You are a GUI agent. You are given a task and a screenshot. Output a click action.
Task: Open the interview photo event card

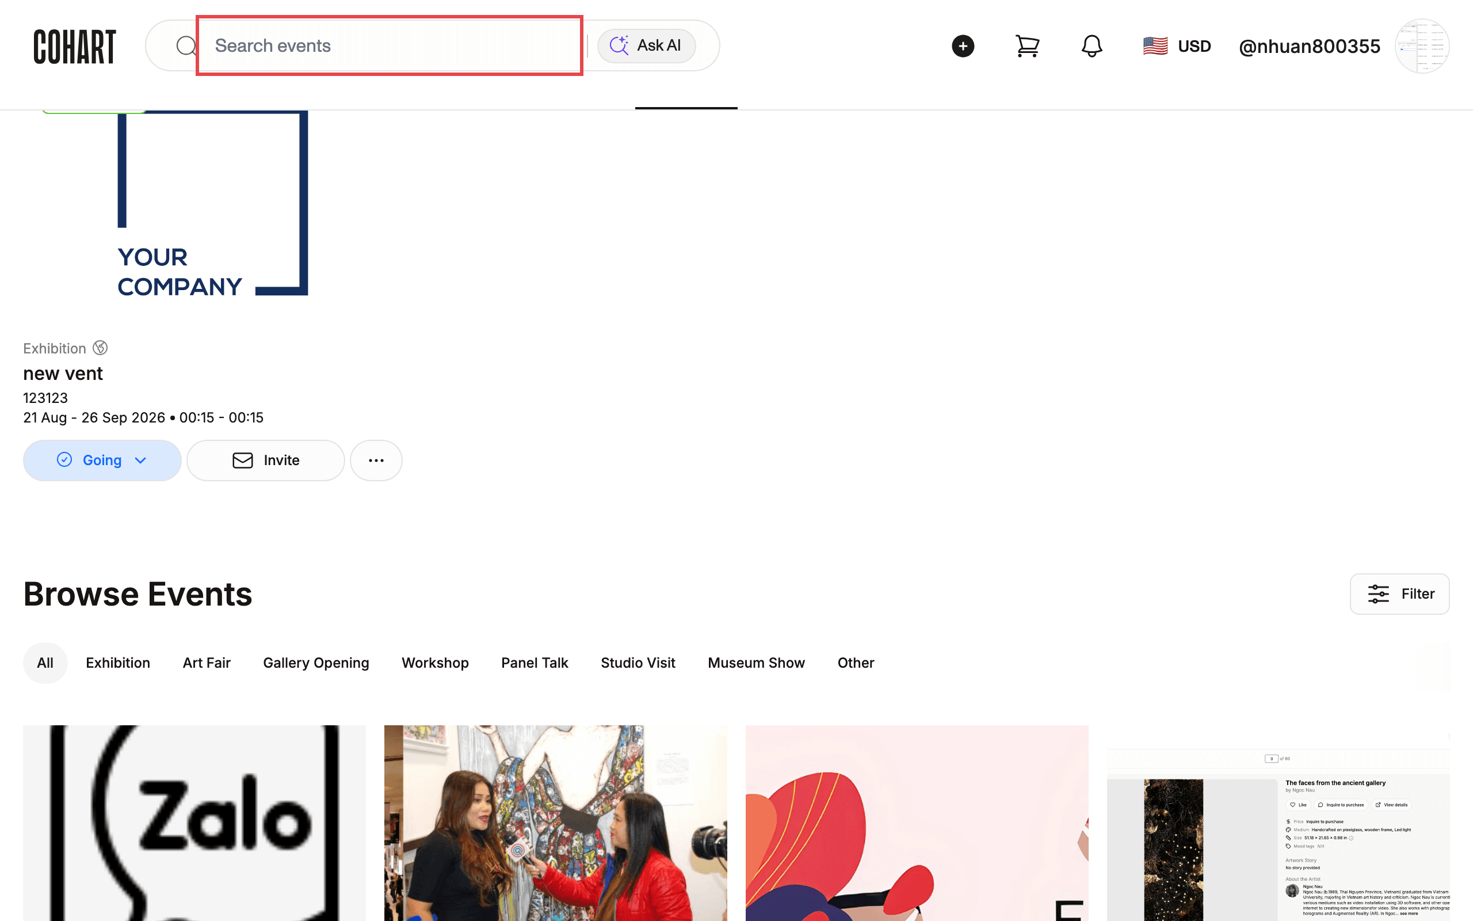pyautogui.click(x=555, y=823)
